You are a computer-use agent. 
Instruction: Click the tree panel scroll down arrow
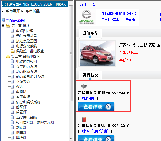[x=71, y=138]
